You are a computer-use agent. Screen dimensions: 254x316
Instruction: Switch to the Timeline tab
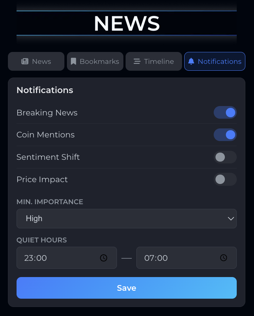(154, 61)
